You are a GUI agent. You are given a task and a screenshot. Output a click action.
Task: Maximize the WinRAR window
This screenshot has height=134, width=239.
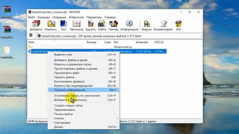click(x=189, y=12)
